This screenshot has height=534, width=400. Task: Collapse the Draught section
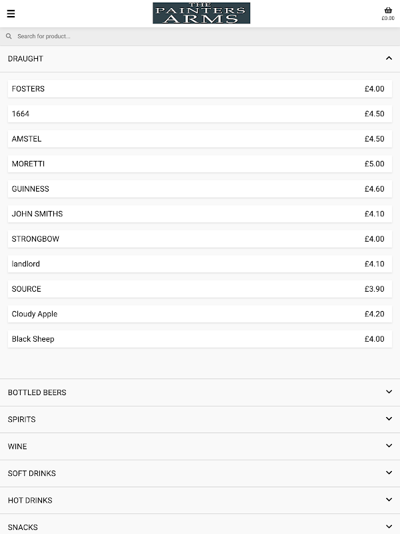(x=389, y=59)
